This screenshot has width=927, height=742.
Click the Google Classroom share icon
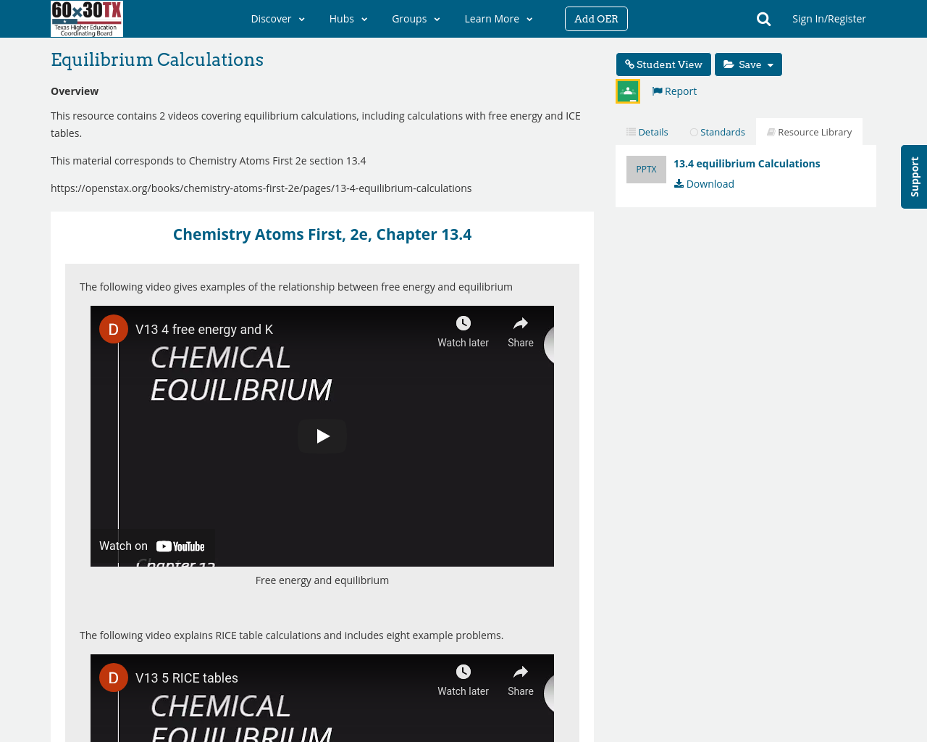[x=628, y=91]
